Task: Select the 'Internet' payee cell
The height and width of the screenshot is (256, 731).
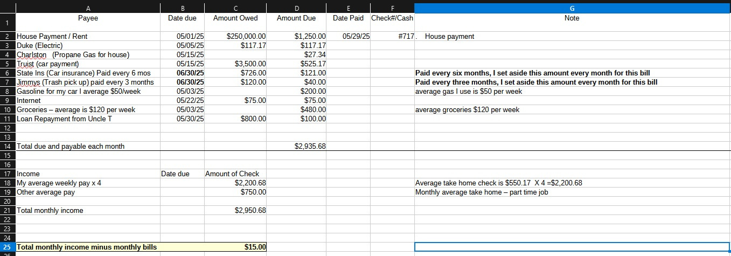Action: 88,101
